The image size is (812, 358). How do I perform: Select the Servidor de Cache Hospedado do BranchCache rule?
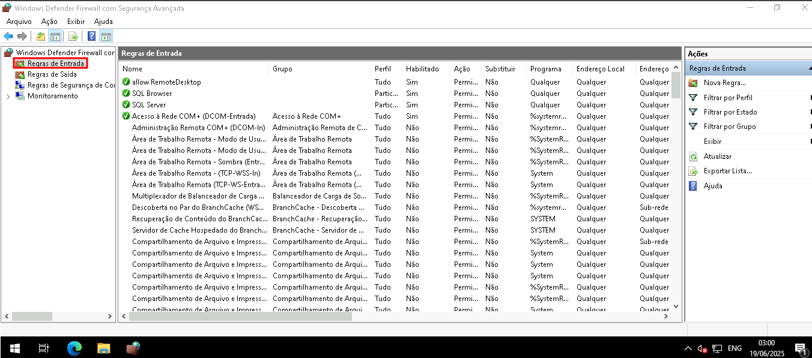(395, 230)
